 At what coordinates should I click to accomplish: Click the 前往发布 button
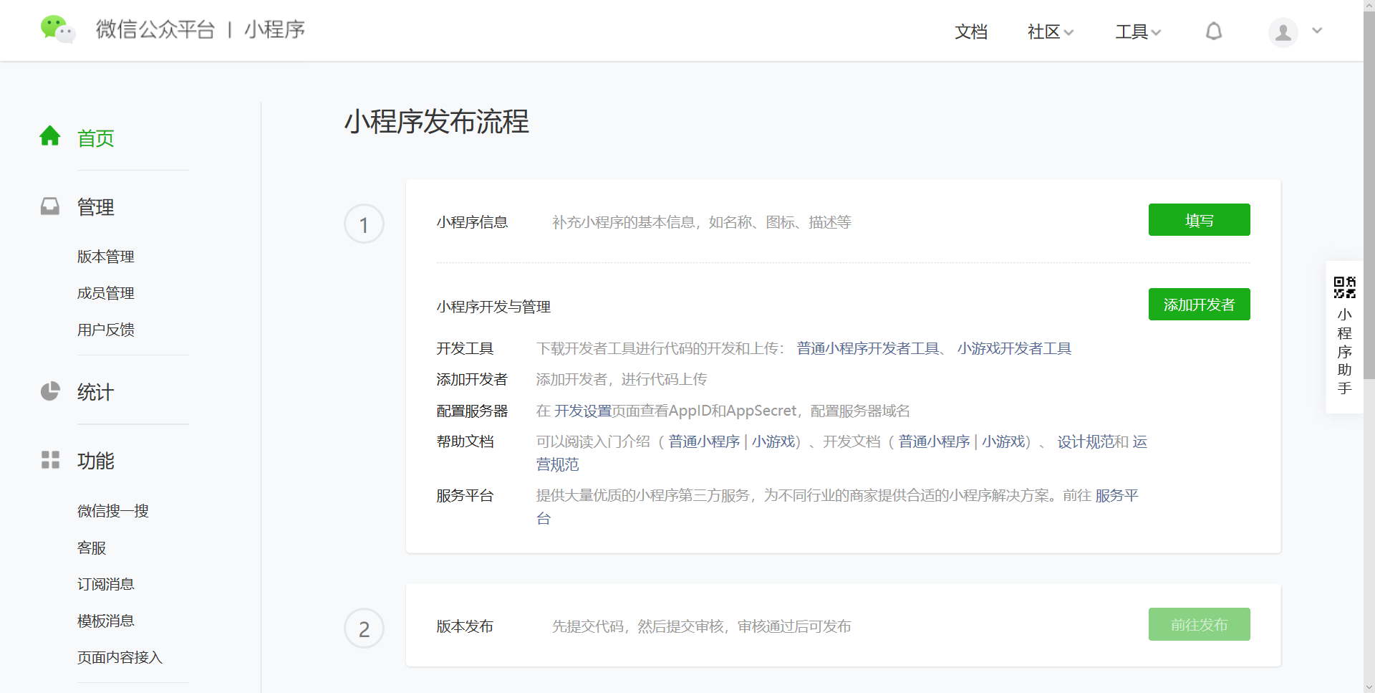coord(1199,624)
